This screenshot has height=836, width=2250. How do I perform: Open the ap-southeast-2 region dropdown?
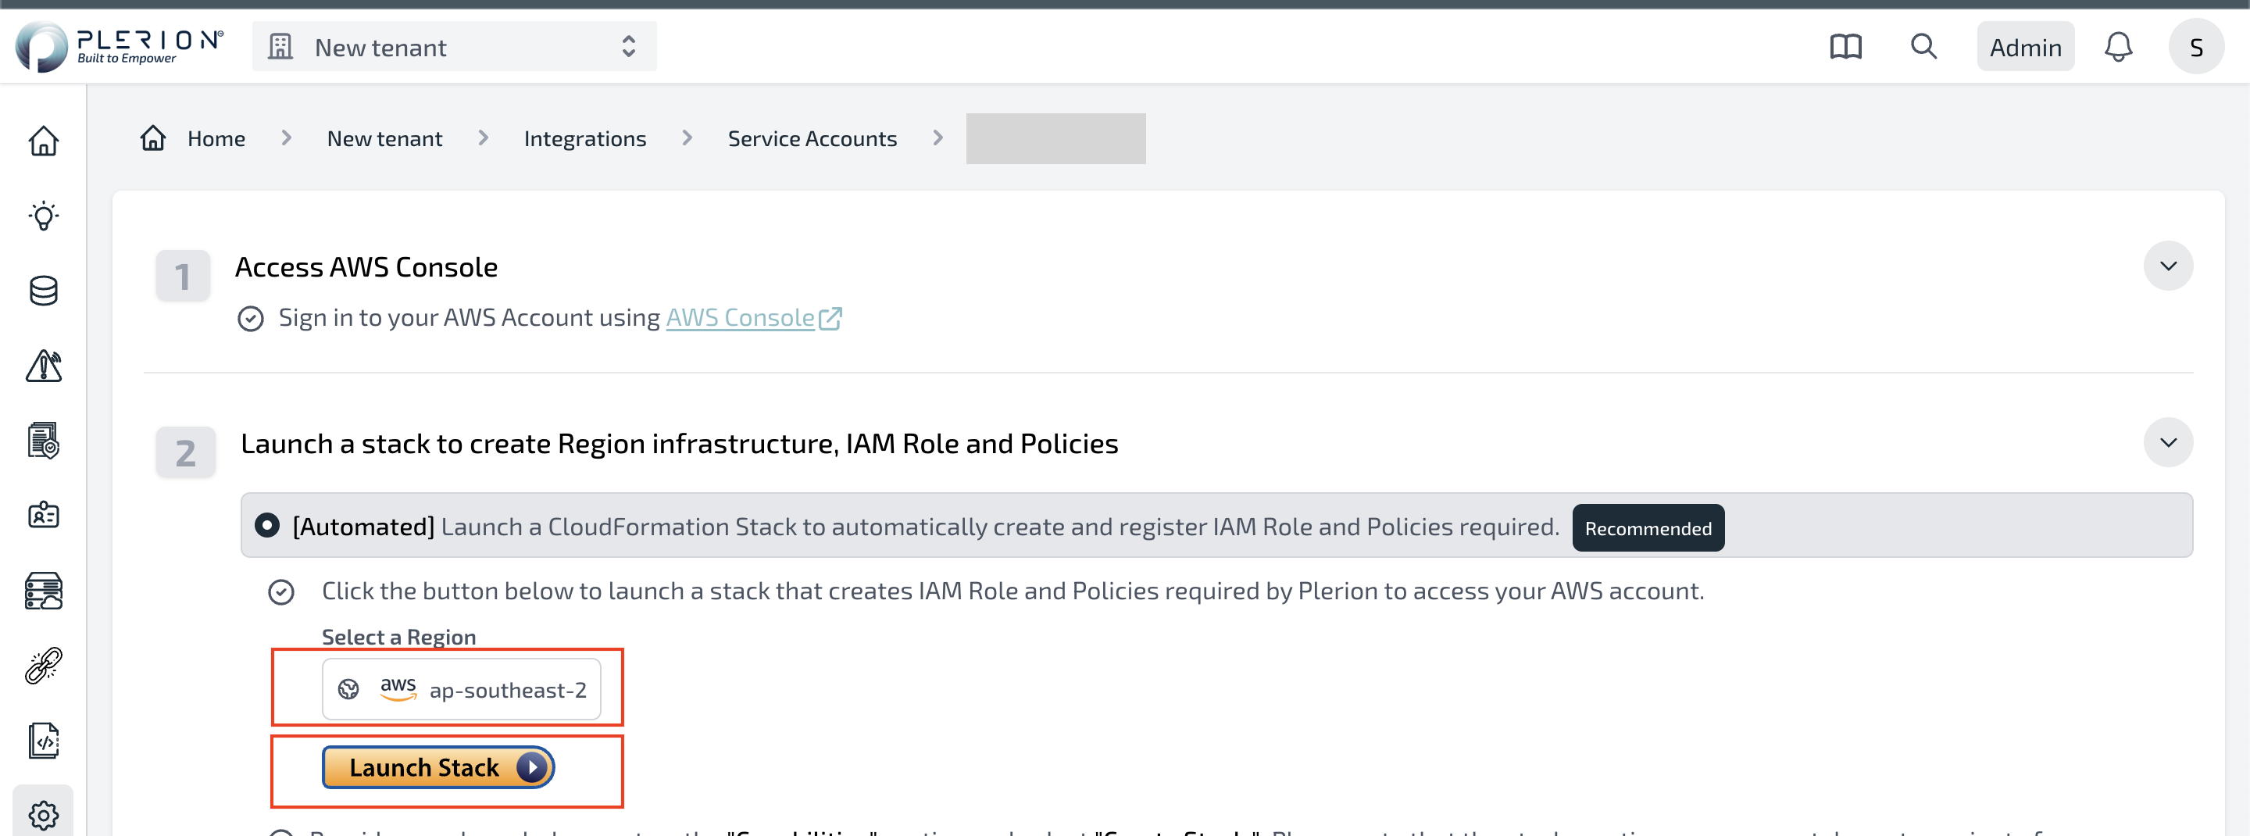point(461,689)
